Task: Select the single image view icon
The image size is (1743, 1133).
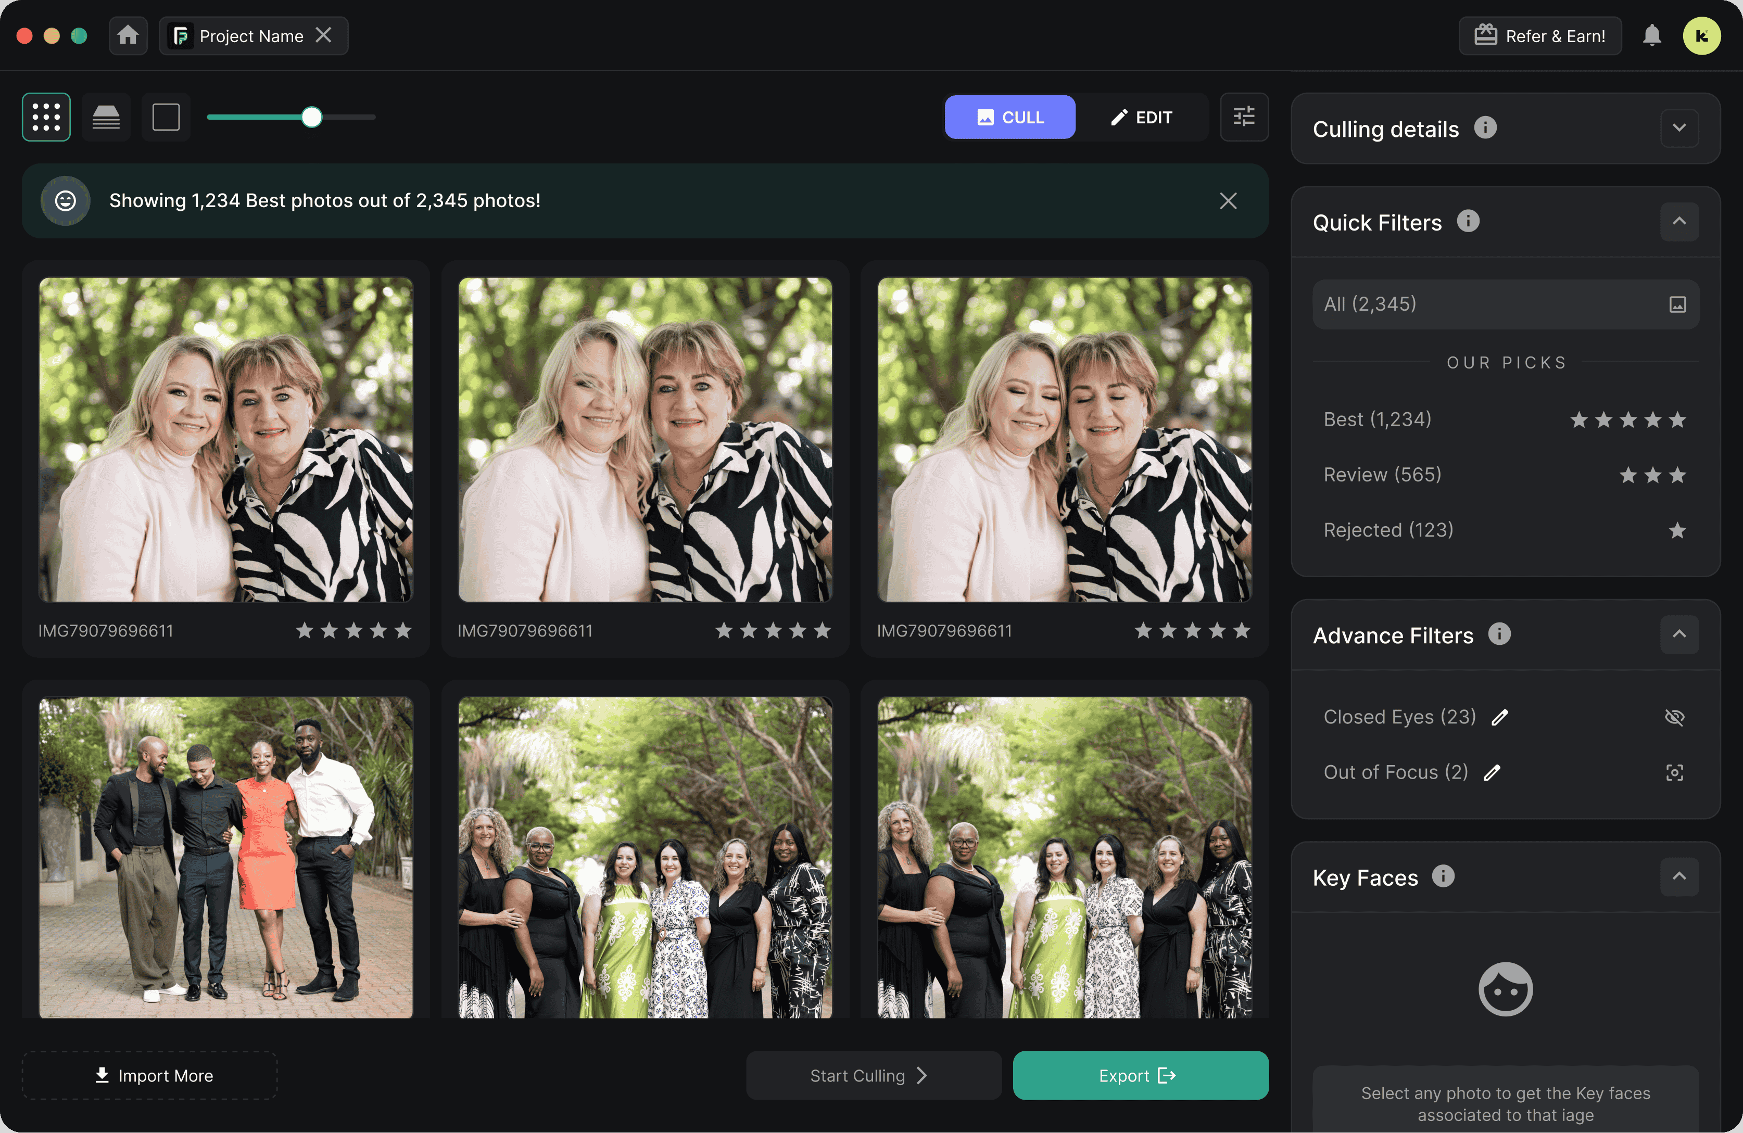Action: click(166, 117)
